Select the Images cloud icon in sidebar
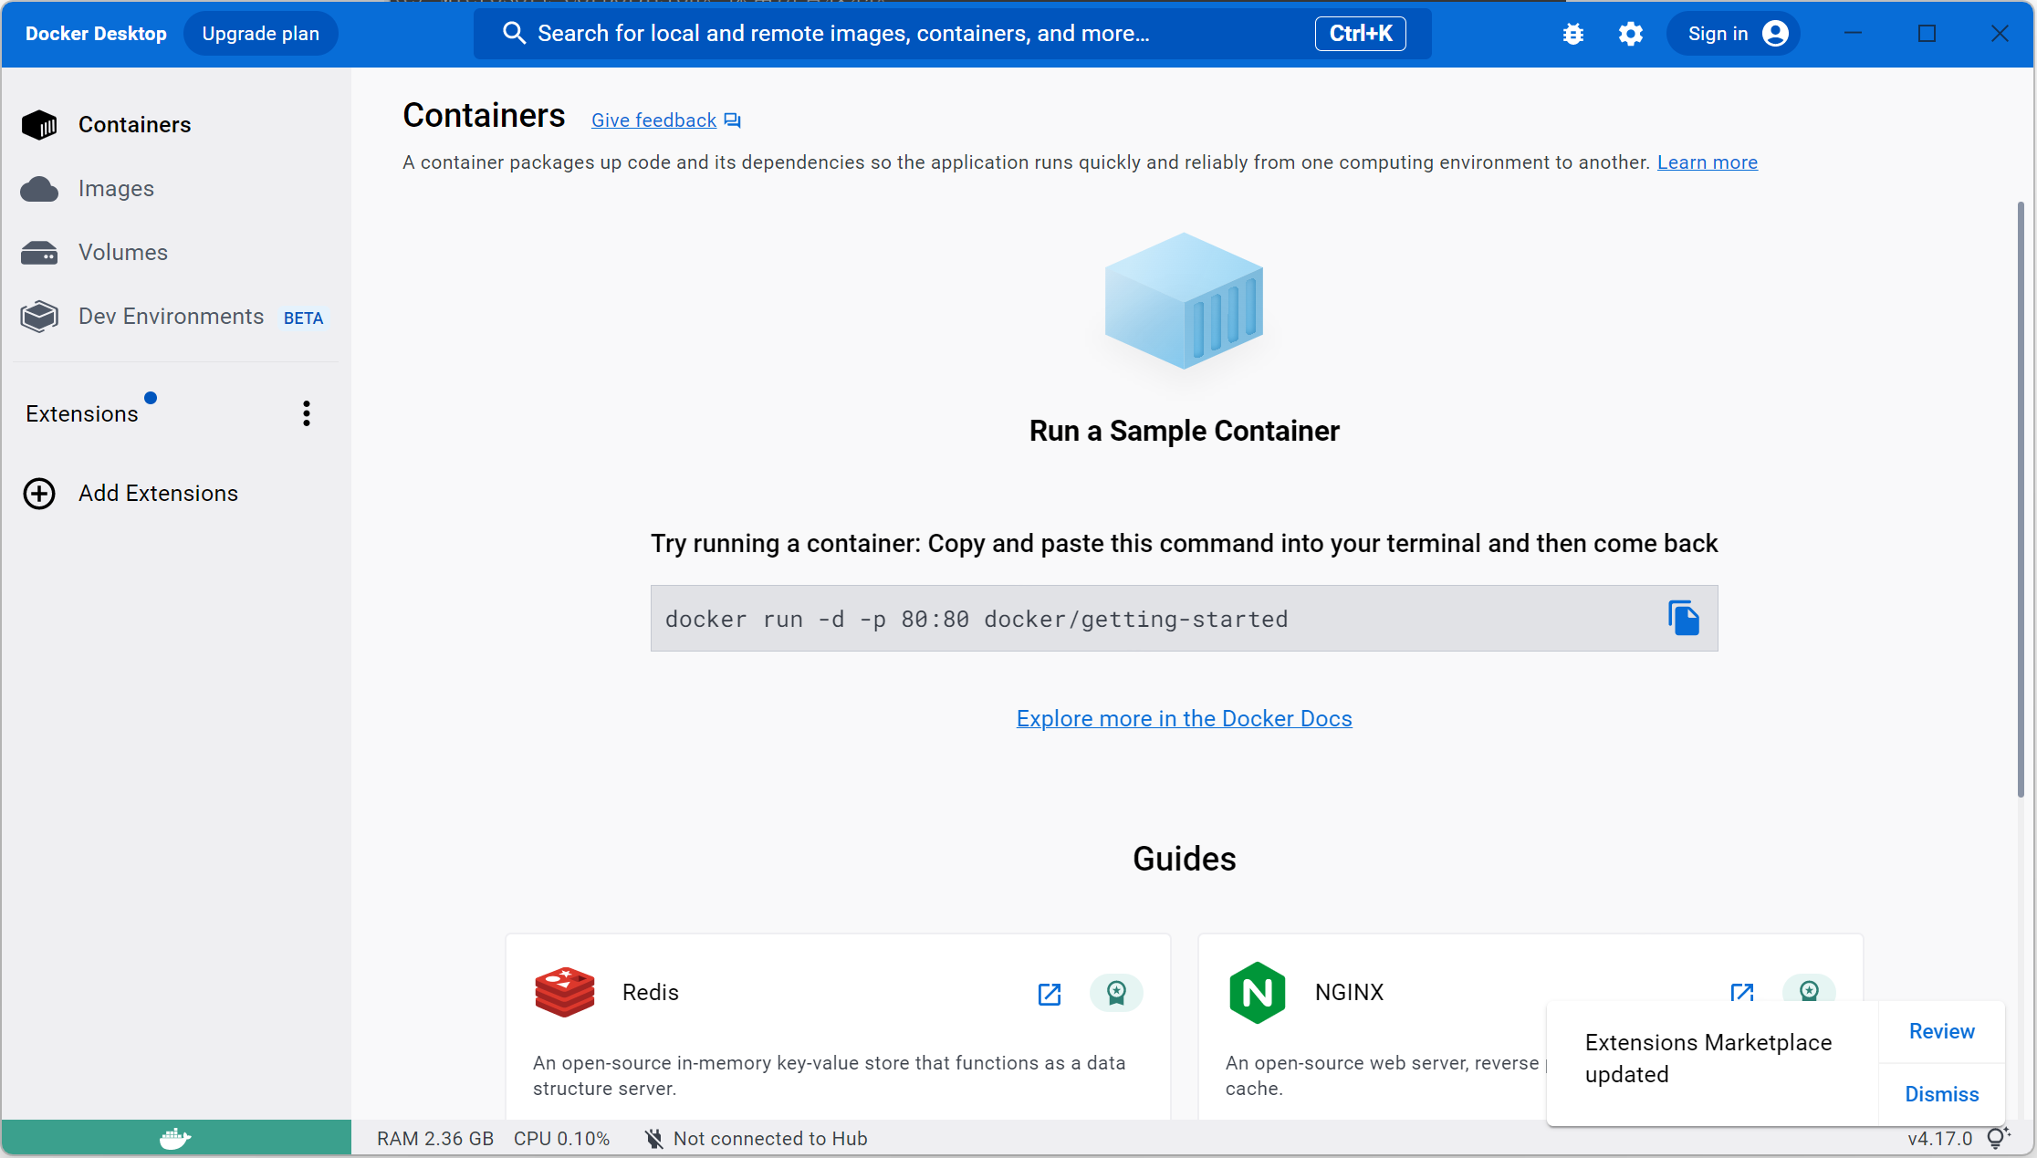Screen dimensions: 2037x1158 [x=39, y=189]
